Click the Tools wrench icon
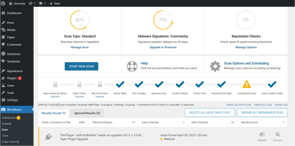The image size is (295, 146). pyautogui.click(x=3, y=93)
